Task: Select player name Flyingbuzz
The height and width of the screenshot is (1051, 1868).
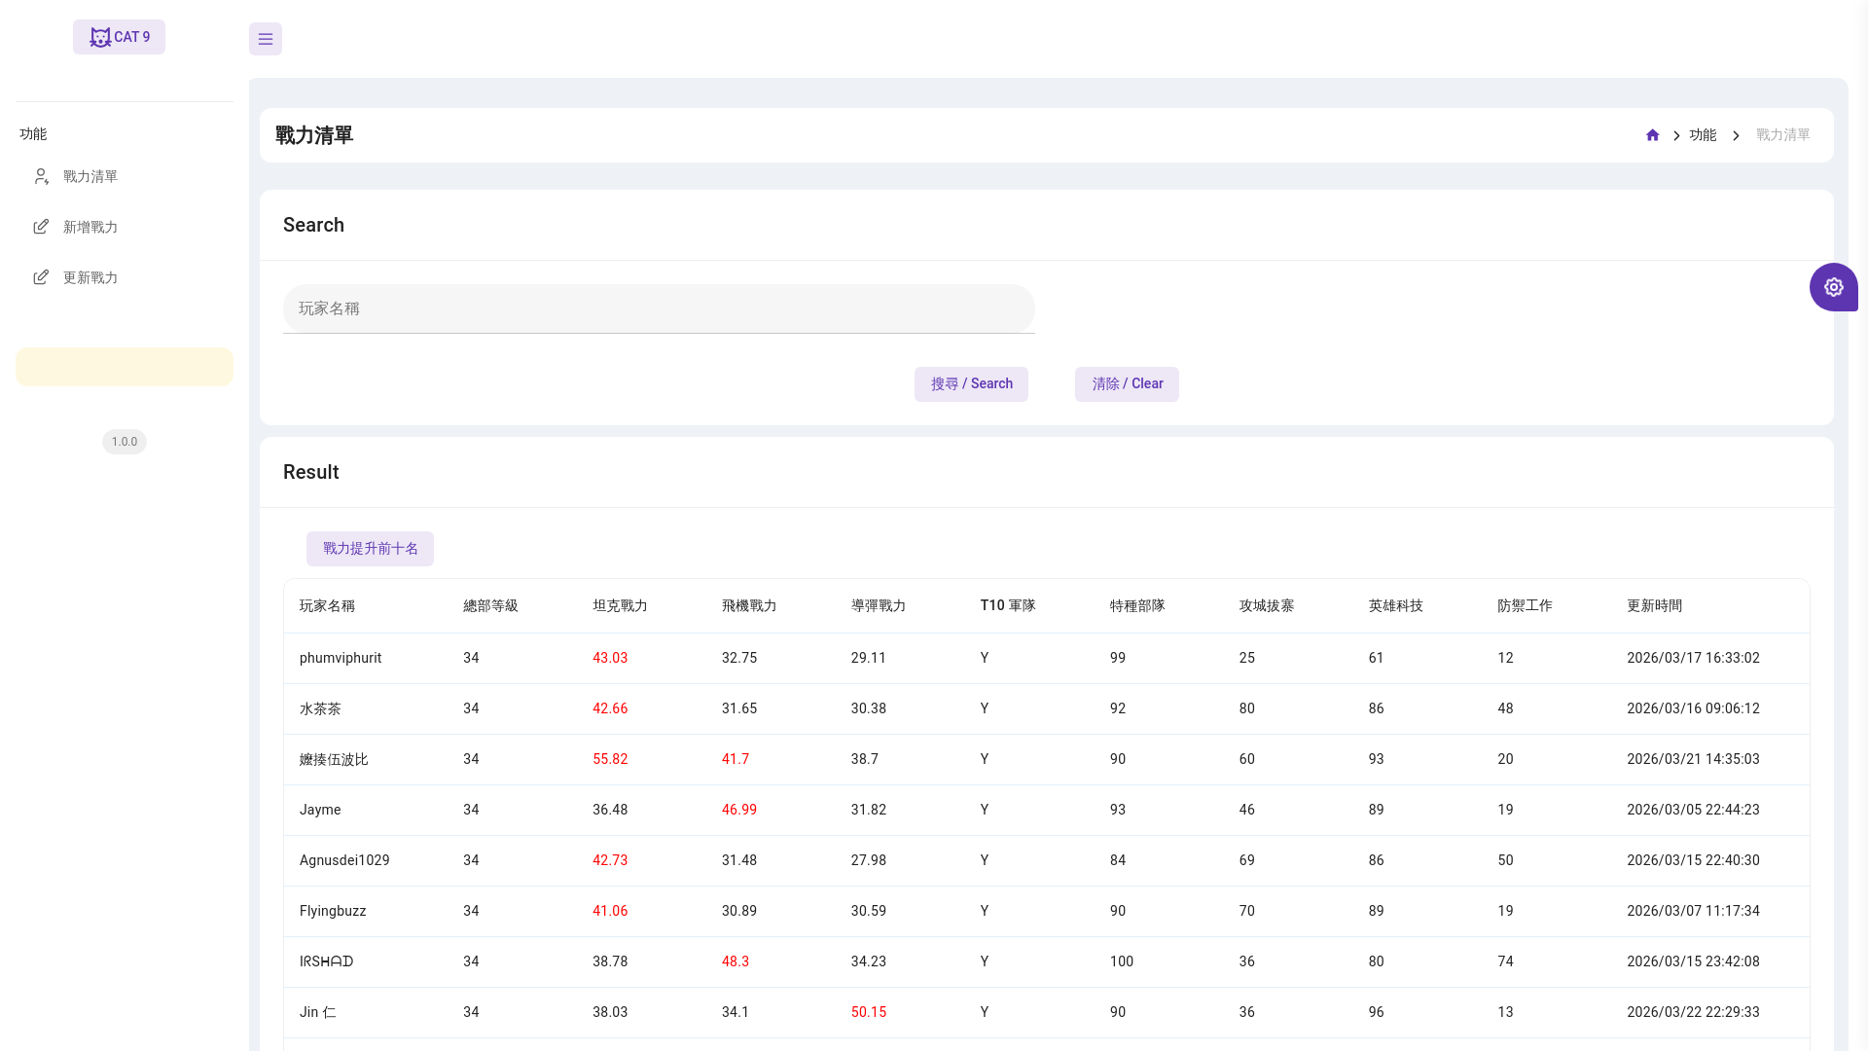Action: coord(333,912)
